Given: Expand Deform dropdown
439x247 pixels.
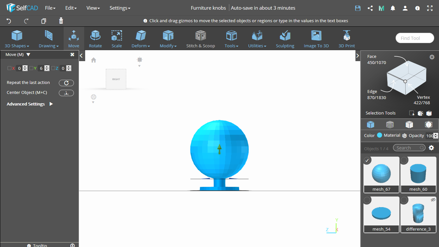Looking at the screenshot, I should point(141,39).
